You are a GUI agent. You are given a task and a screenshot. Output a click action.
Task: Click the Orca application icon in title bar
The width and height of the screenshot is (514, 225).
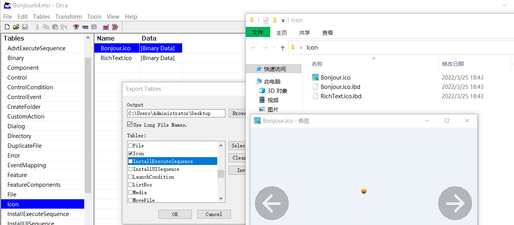point(7,5)
